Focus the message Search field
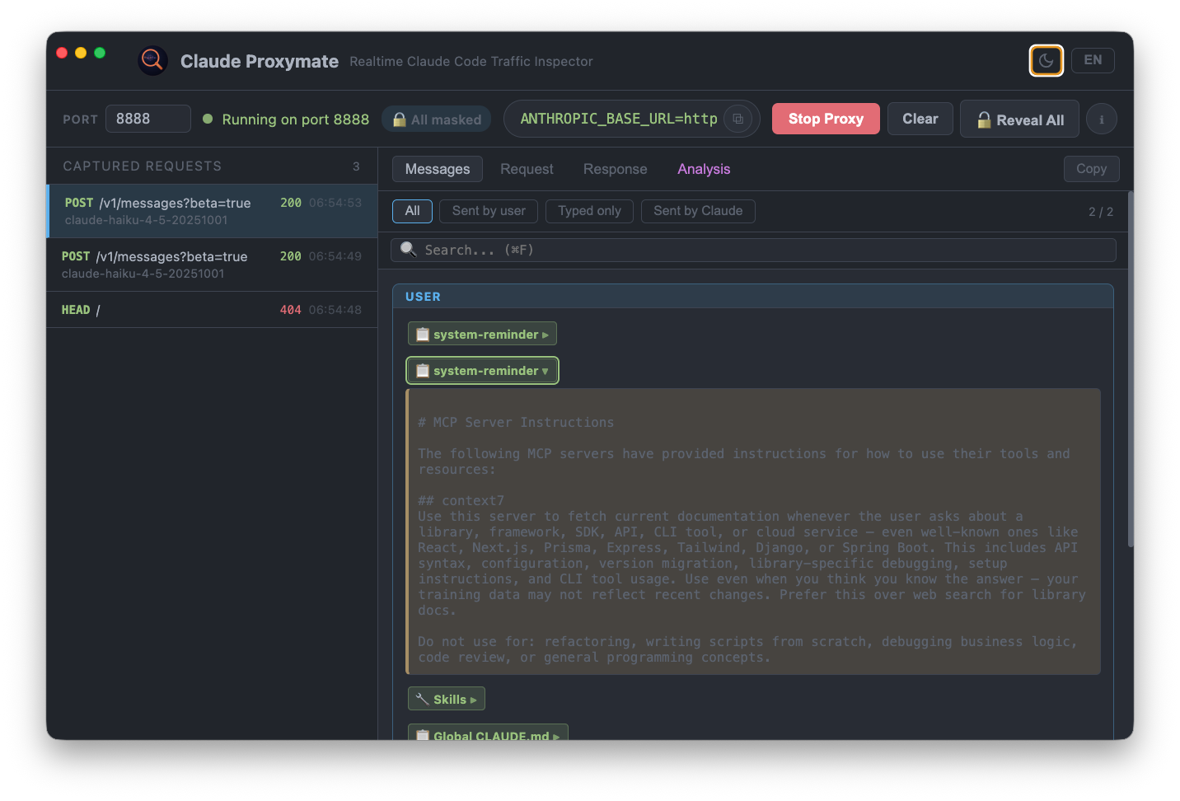The image size is (1180, 801). coord(753,250)
